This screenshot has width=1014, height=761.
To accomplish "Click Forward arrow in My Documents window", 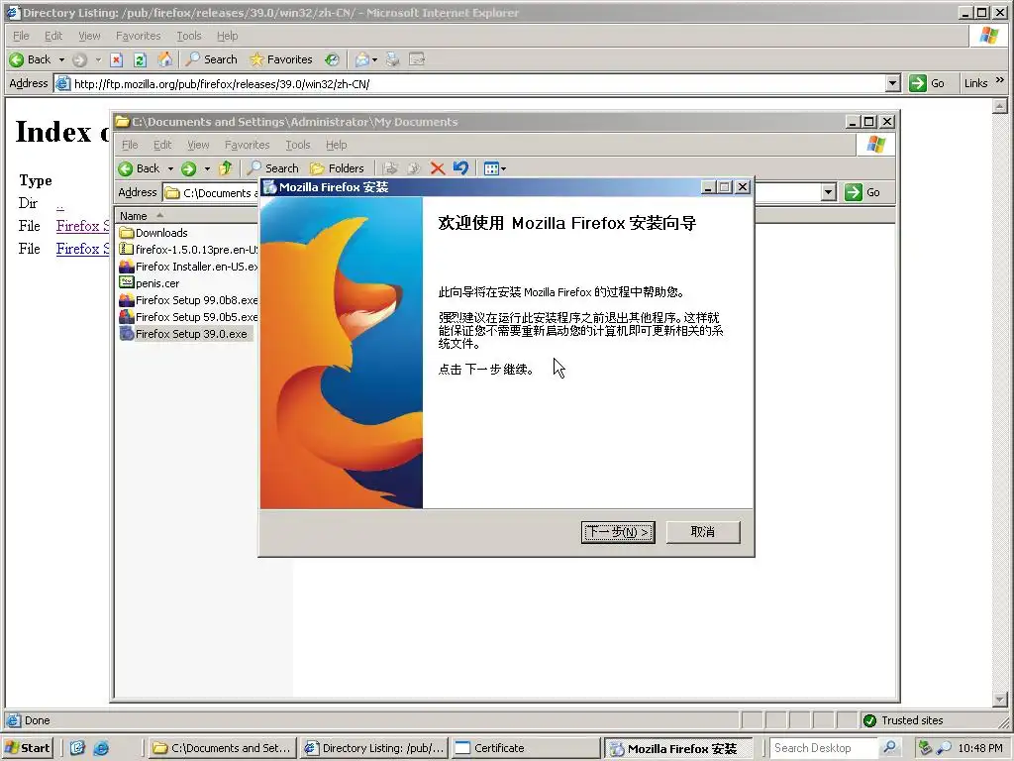I will pyautogui.click(x=188, y=168).
